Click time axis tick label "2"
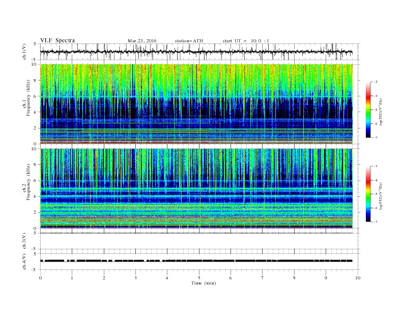 [x=104, y=278]
